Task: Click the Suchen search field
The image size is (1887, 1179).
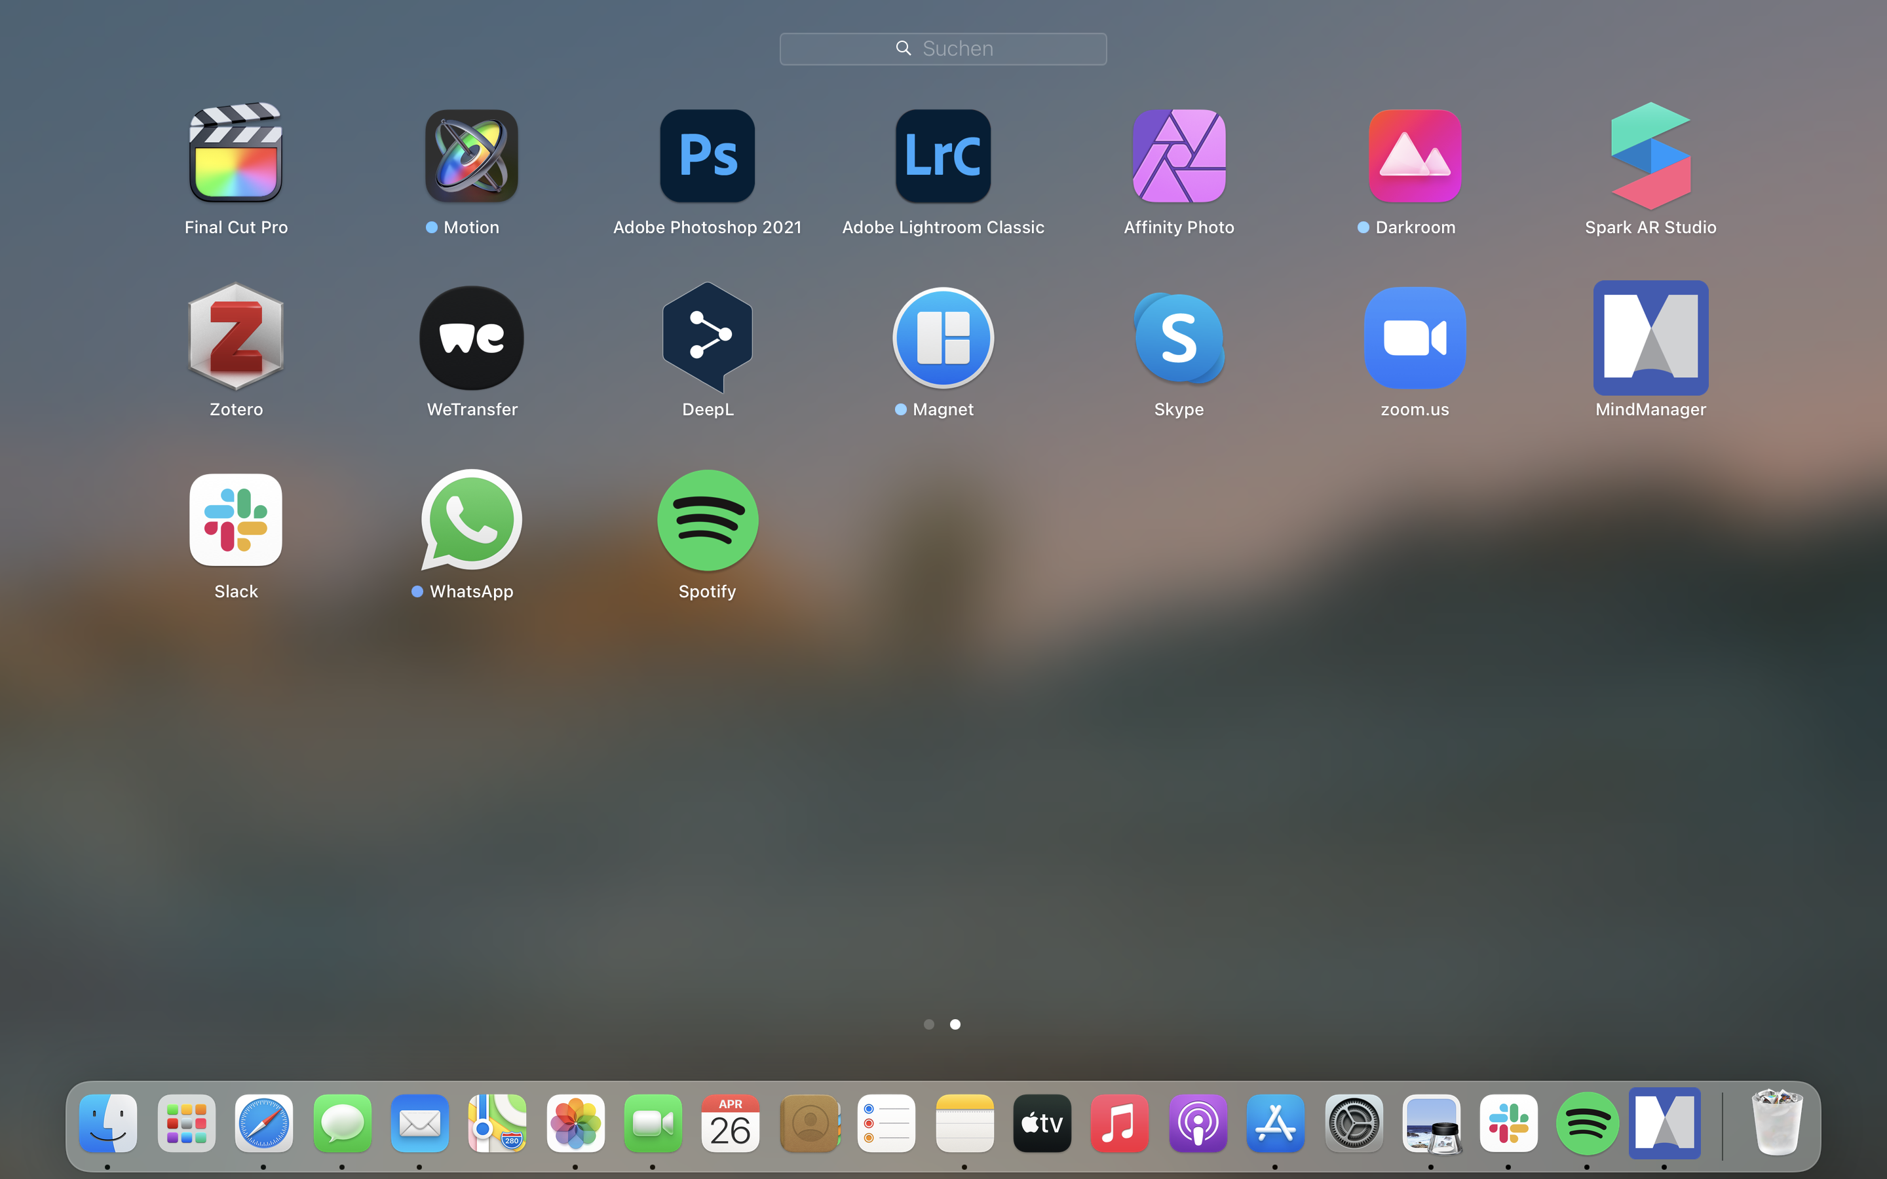Action: click(943, 48)
